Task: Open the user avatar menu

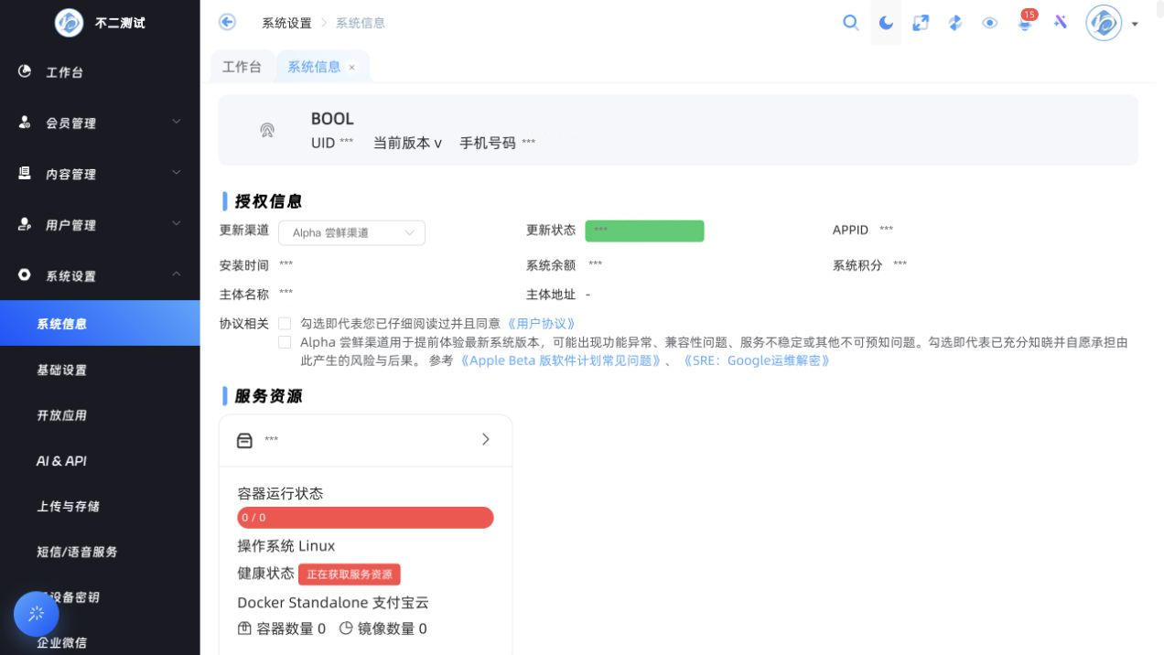Action: coord(1104,23)
